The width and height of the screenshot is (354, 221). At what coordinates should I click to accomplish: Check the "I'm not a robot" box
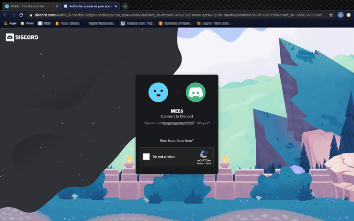pyautogui.click(x=146, y=157)
